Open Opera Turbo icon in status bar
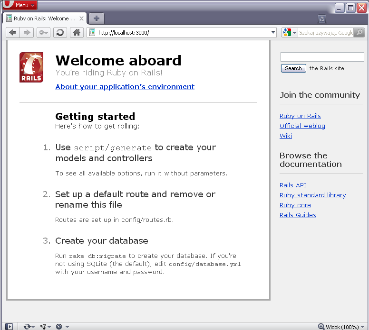The image size is (369, 330). [59, 327]
